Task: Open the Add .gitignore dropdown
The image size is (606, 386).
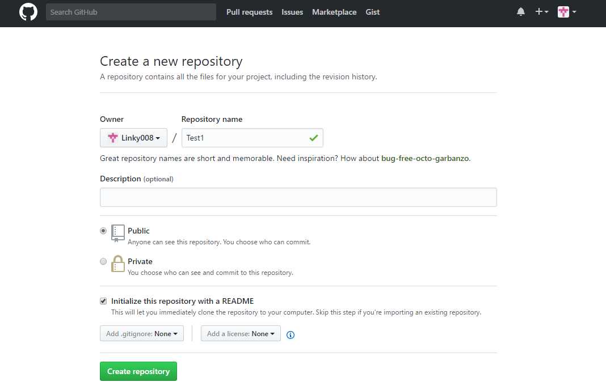Action: click(x=142, y=333)
